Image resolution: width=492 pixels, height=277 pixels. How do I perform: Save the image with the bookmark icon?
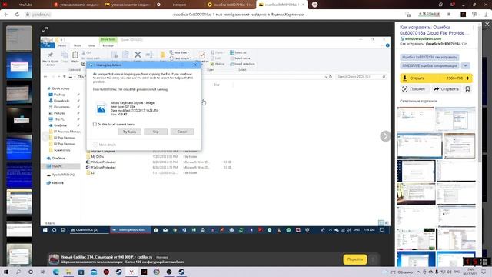[x=467, y=89]
